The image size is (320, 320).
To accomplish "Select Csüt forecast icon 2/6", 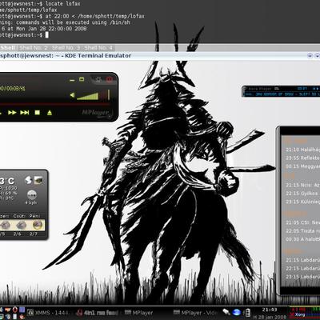I will pyautogui.click(x=21, y=225).
